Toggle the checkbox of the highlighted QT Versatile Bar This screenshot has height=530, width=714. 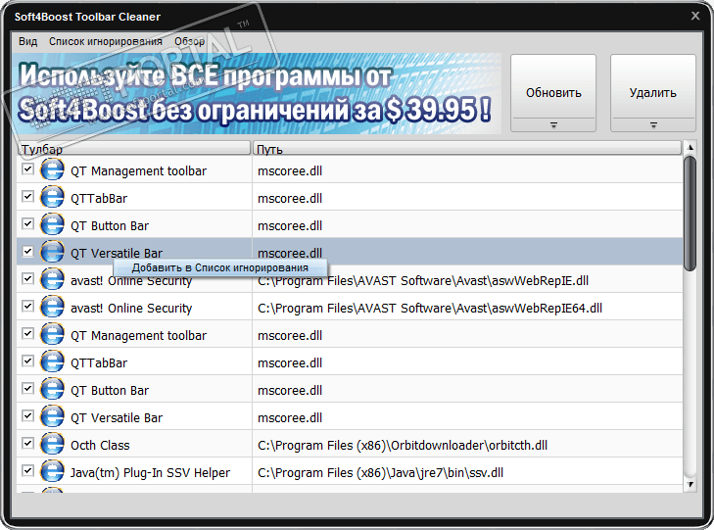(x=27, y=251)
